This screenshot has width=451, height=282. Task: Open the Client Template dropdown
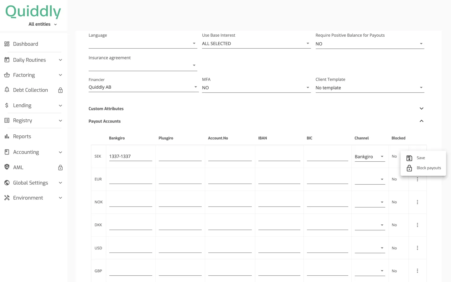pyautogui.click(x=370, y=88)
